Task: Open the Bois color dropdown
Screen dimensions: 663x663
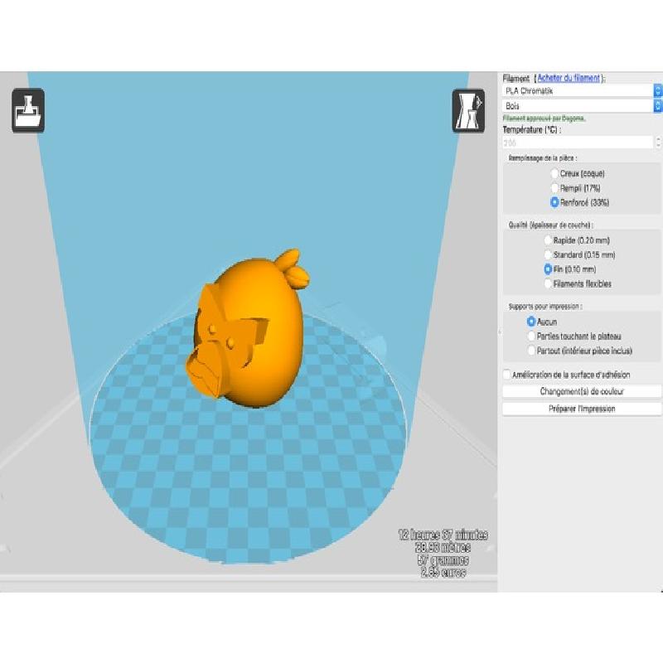Action: pyautogui.click(x=583, y=106)
